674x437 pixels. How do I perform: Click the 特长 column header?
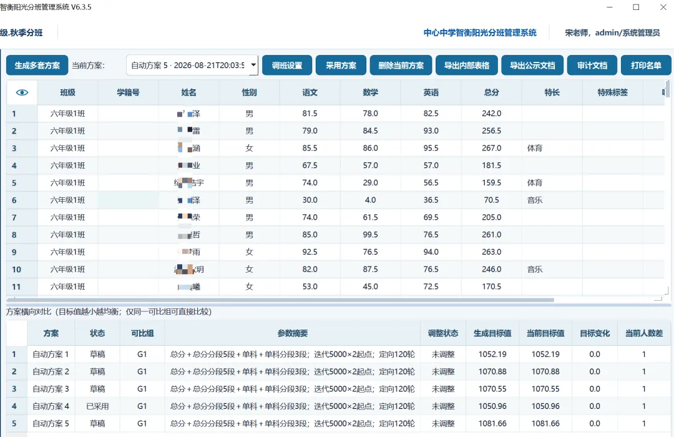552,92
